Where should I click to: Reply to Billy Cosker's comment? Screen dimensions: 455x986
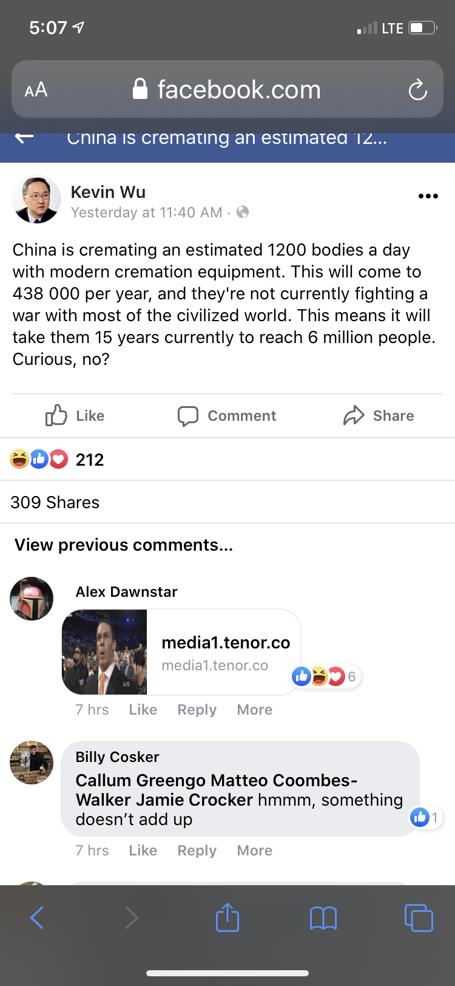(197, 851)
